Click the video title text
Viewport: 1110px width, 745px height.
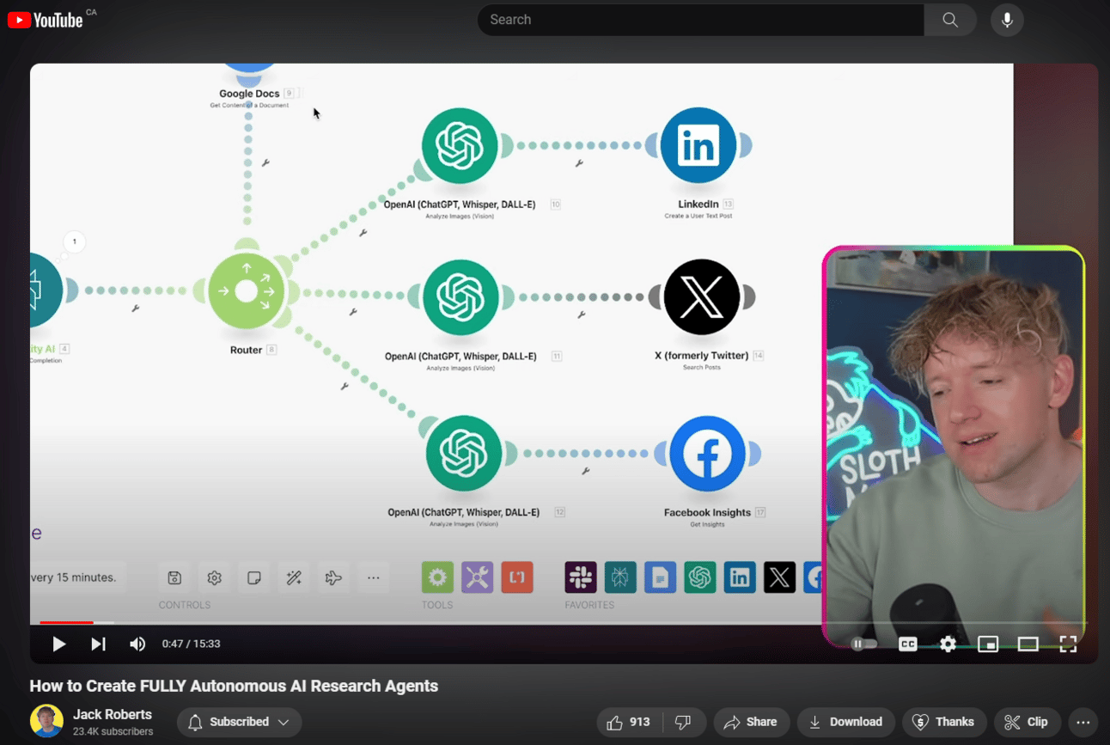pos(234,686)
